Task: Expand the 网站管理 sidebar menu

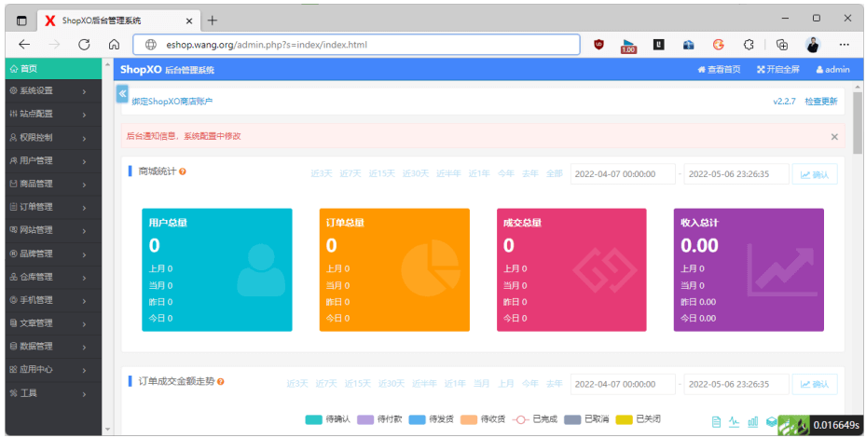Action: pyautogui.click(x=53, y=230)
